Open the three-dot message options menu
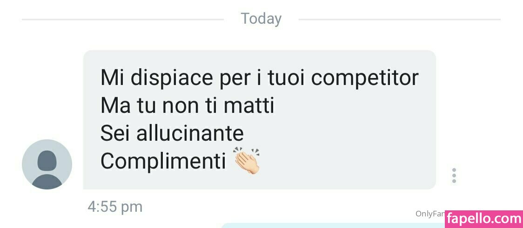This screenshot has width=523, height=228. click(454, 176)
